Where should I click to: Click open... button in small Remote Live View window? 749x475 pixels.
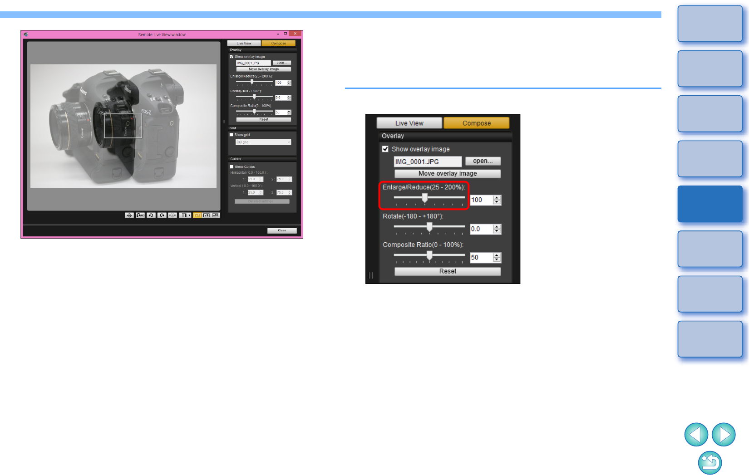[282, 63]
